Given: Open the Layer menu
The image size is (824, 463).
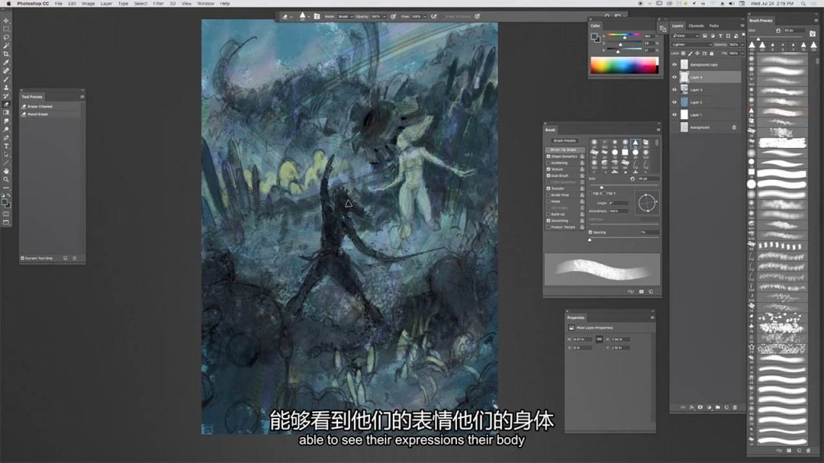Looking at the screenshot, I should click(x=106, y=4).
